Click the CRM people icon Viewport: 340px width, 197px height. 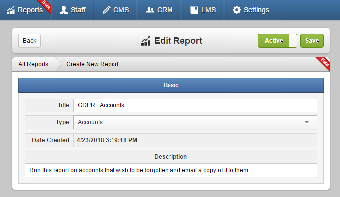pos(150,10)
